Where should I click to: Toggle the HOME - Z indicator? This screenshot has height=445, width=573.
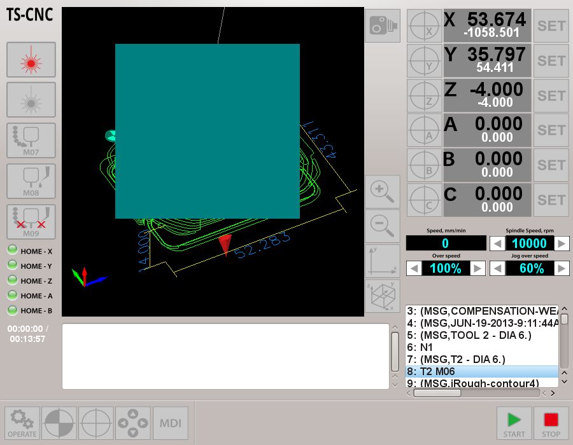click(x=12, y=280)
